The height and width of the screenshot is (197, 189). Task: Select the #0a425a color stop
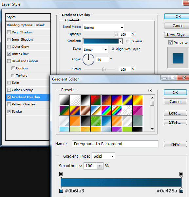click(x=181, y=190)
